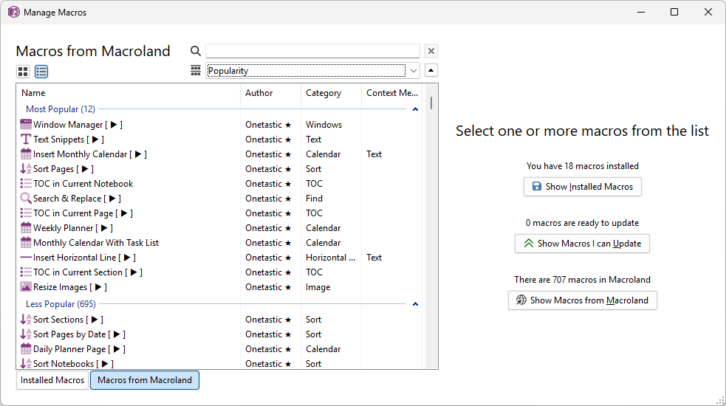
Task: Switch to Installed Macros tab
Action: pyautogui.click(x=52, y=380)
